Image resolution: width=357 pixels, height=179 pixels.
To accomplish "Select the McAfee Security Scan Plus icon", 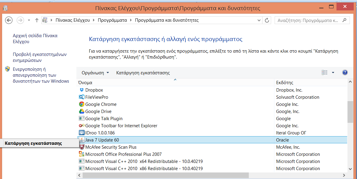I will [x=81, y=147].
